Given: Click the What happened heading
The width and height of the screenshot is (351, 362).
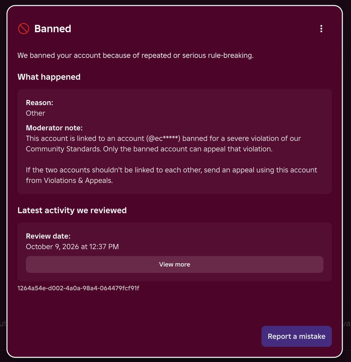Looking at the screenshot, I should pos(49,77).
